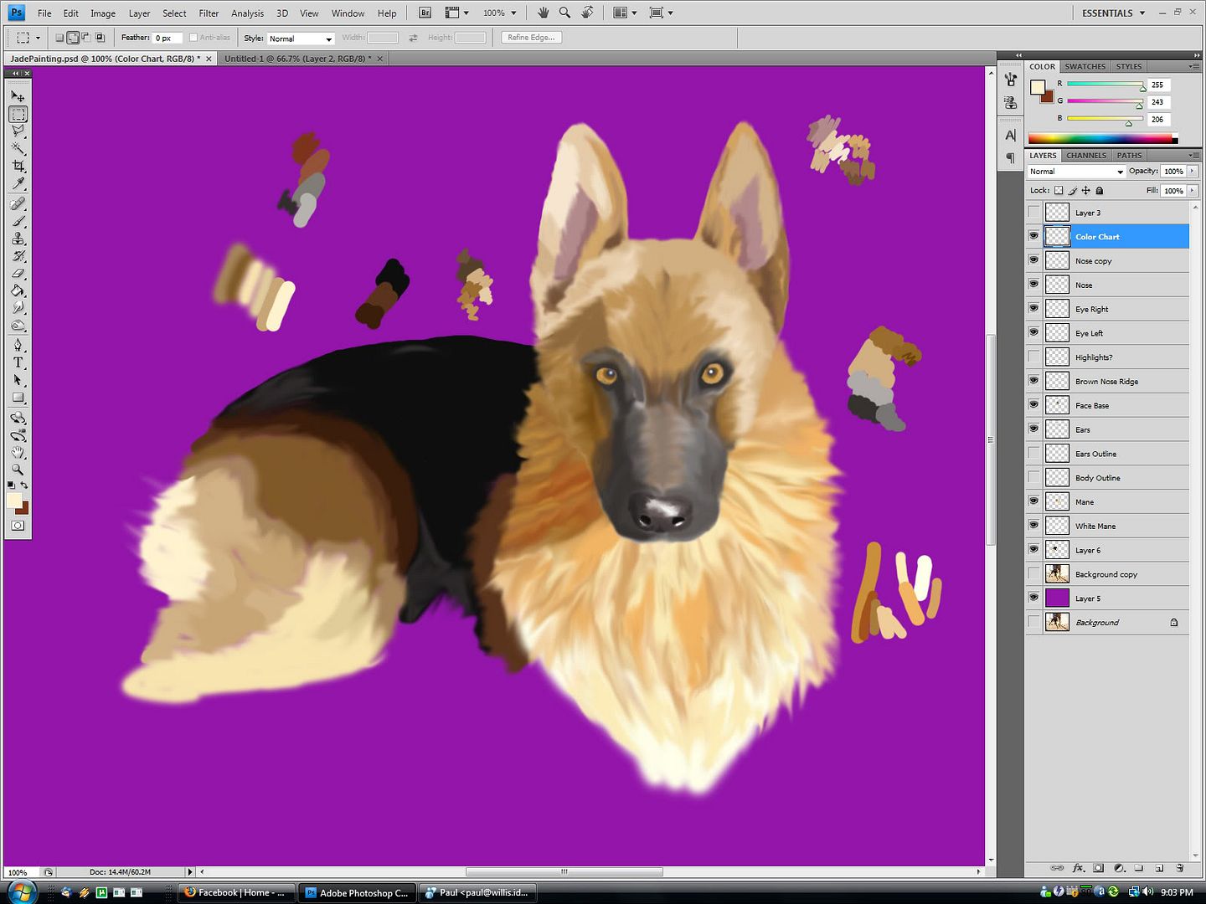Image resolution: width=1206 pixels, height=904 pixels.
Task: Select the Brush tool
Action: coord(18,221)
